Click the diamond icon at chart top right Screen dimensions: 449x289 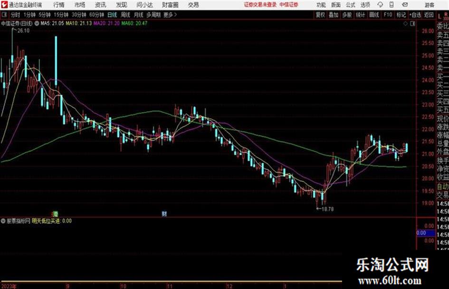point(405,24)
